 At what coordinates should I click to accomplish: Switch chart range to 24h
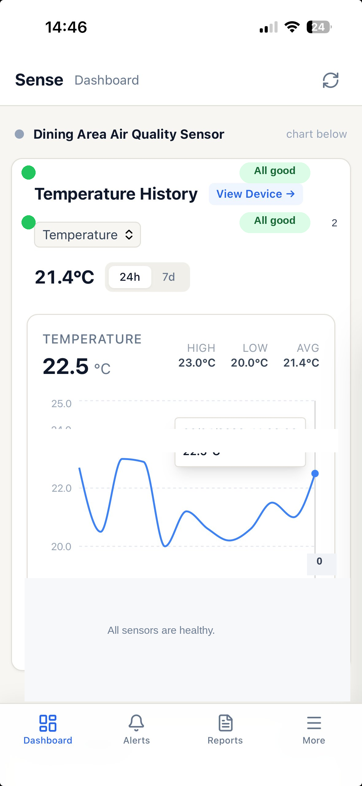(x=130, y=277)
